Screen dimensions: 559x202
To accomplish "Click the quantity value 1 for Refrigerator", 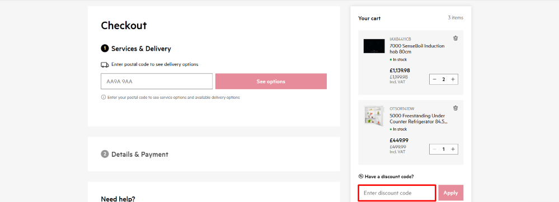I will [444, 149].
